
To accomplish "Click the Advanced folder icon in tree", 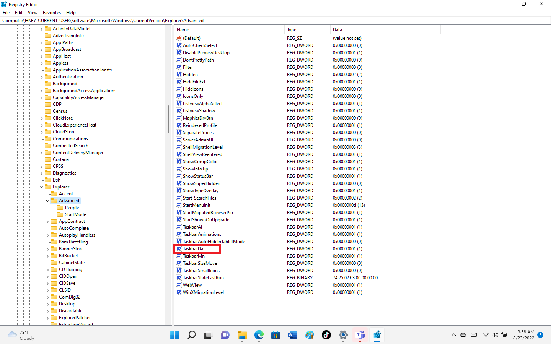I will (x=54, y=201).
